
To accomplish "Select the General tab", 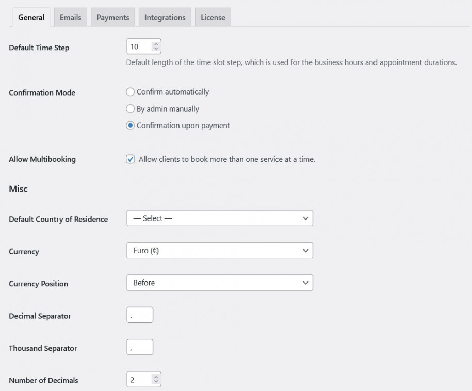I will 31,17.
